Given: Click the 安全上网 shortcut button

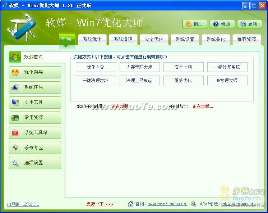Looking at the screenshot, I should coord(183,67).
